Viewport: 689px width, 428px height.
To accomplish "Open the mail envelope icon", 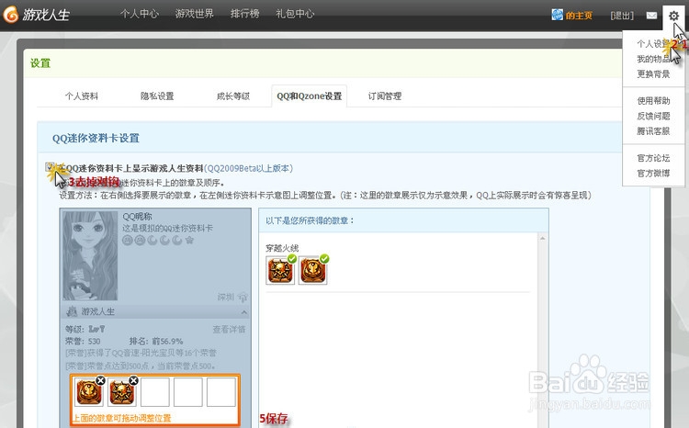I will [x=651, y=16].
